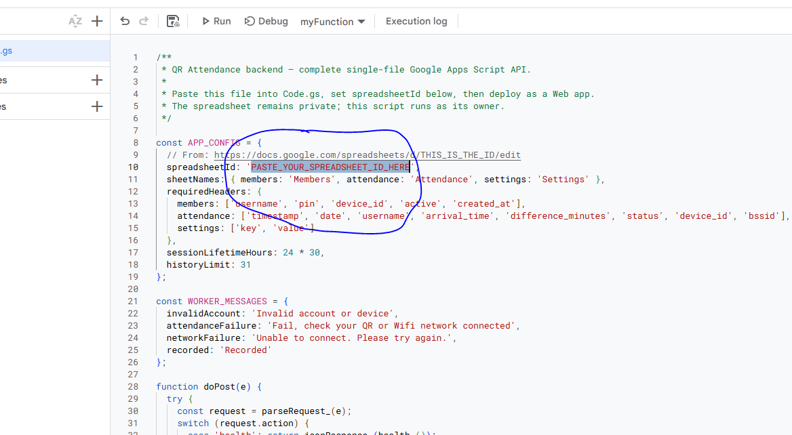792x435 pixels.
Task: Click the 'created_at' header string
Action: [483, 204]
